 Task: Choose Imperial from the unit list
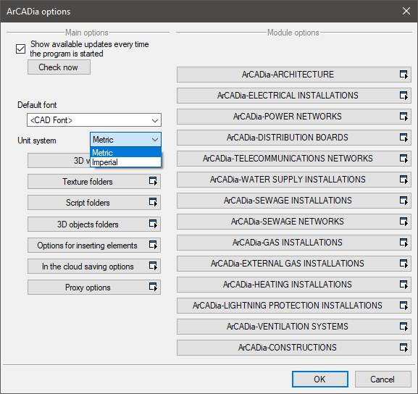(125, 162)
